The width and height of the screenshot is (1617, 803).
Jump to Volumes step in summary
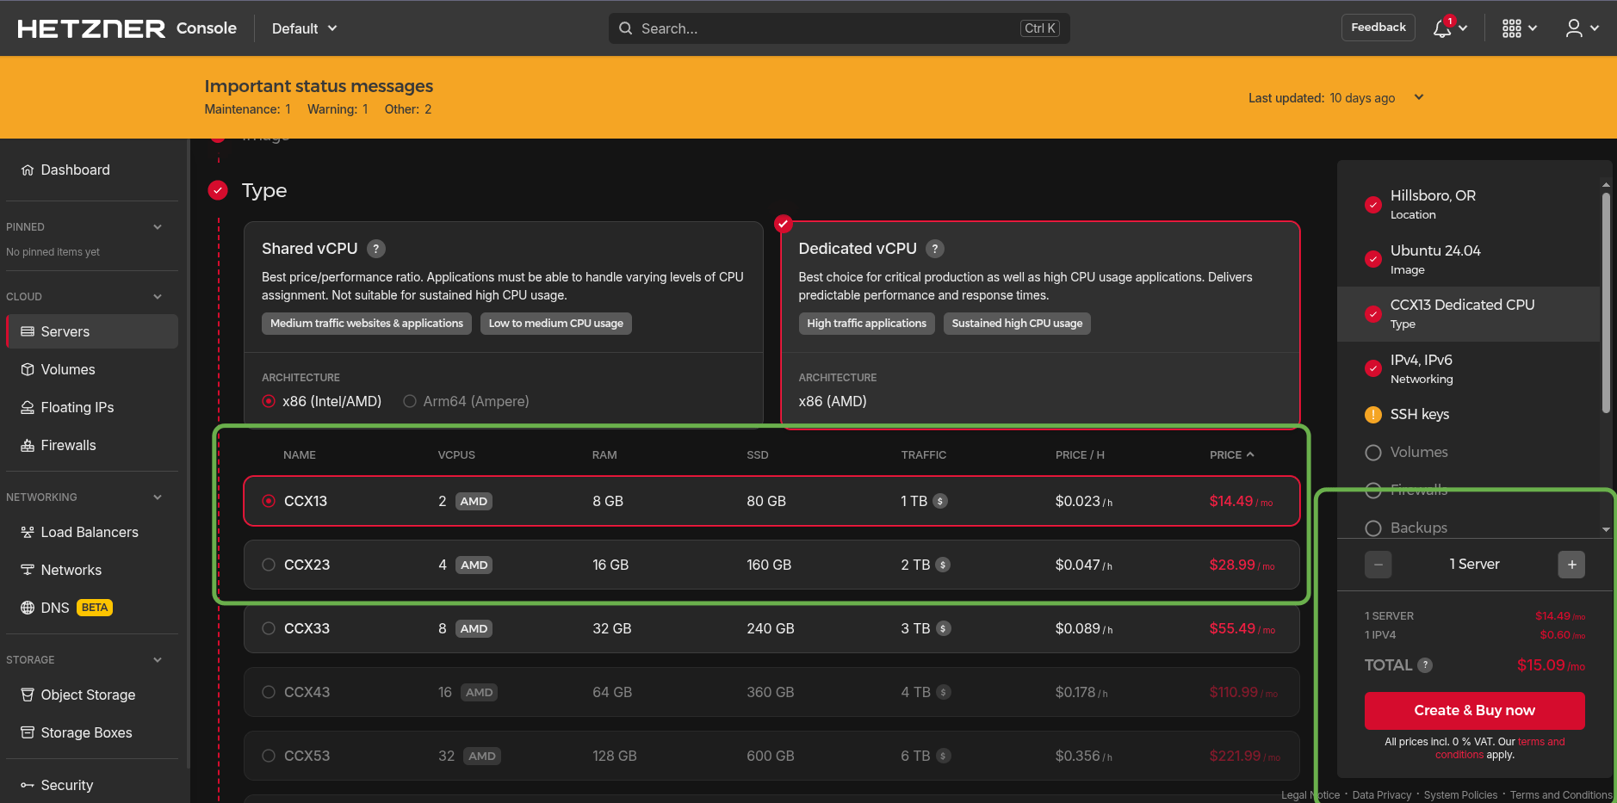[1469, 453]
